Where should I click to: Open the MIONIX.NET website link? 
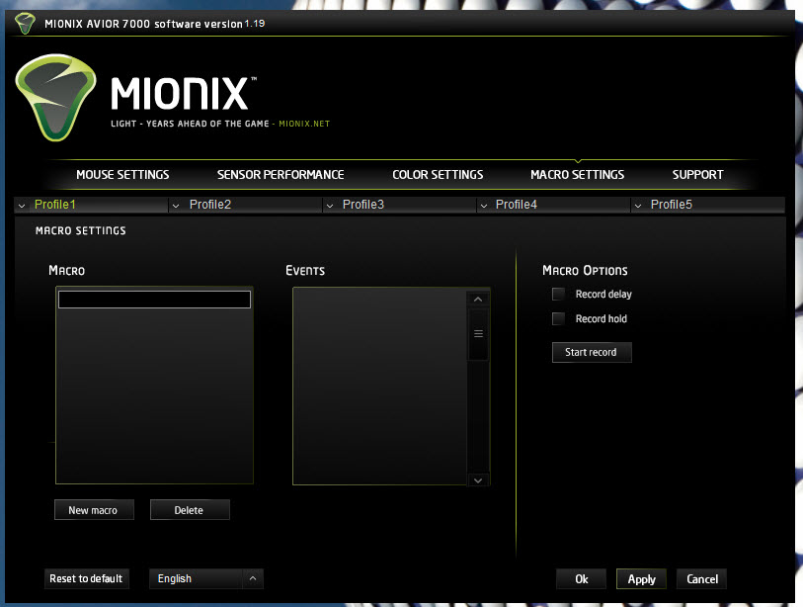pyautogui.click(x=304, y=124)
